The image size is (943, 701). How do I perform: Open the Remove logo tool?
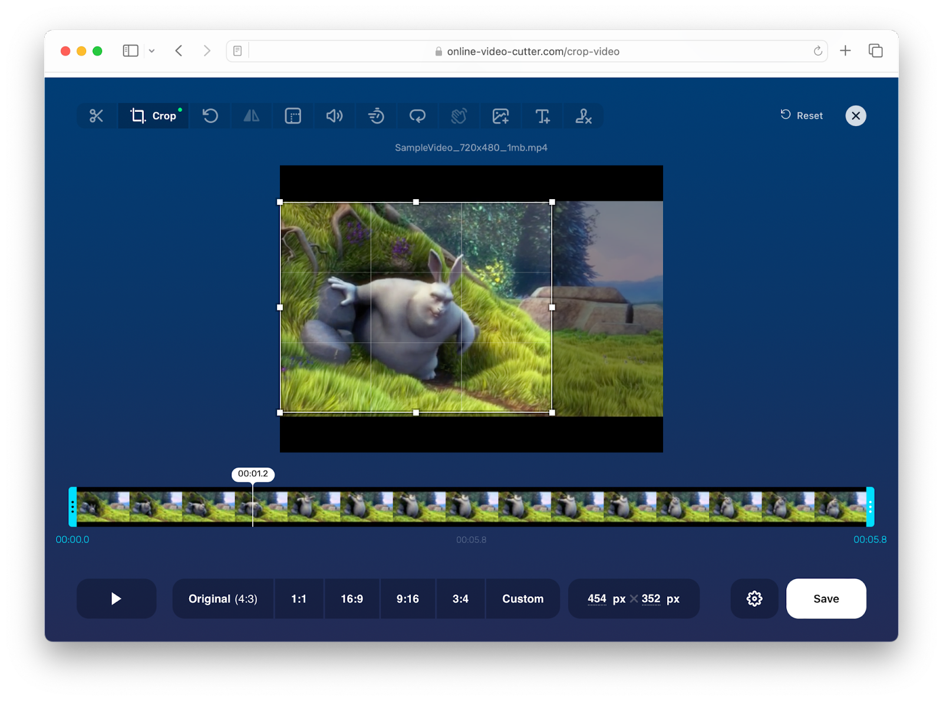point(583,116)
